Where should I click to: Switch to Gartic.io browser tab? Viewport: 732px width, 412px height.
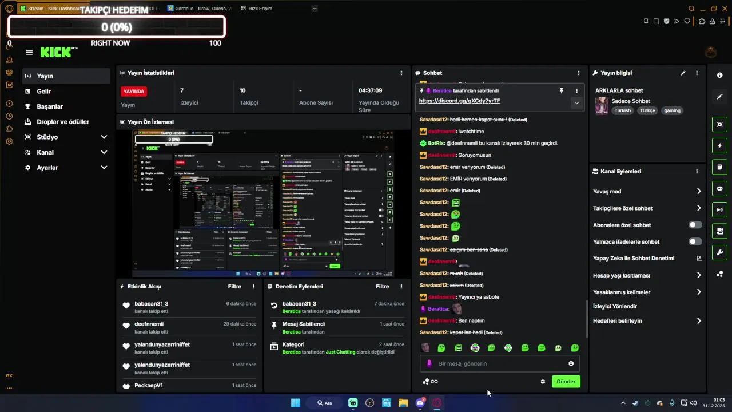200,9
